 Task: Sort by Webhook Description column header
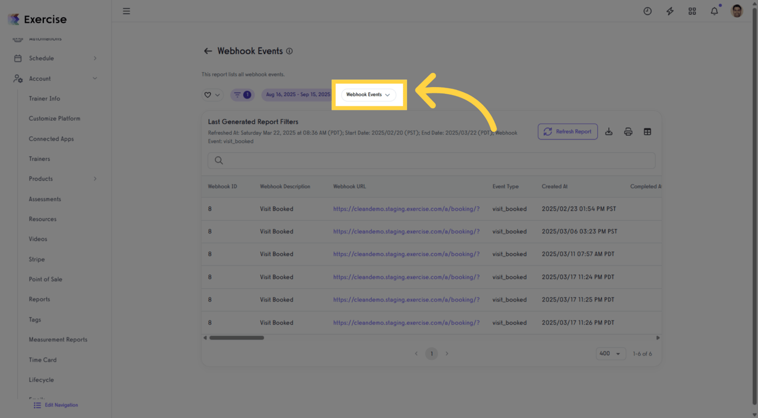tap(285, 186)
